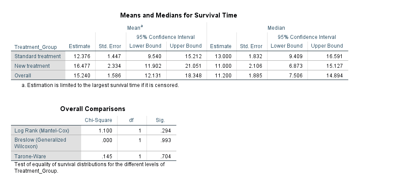Click the 'Means and Medians for Survival Time' title
This screenshot has height=181, width=411.
point(179,15)
